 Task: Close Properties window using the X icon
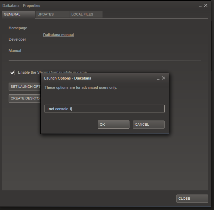(206, 5)
